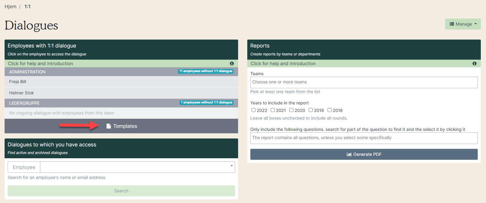
Task: Click the info icon in Reports help bar
Action: [474, 64]
